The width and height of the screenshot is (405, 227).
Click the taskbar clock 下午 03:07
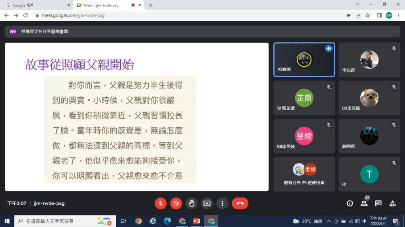[x=378, y=221]
